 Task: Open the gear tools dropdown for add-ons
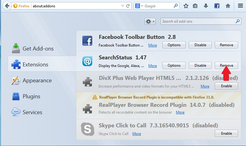pyautogui.click(x=150, y=21)
